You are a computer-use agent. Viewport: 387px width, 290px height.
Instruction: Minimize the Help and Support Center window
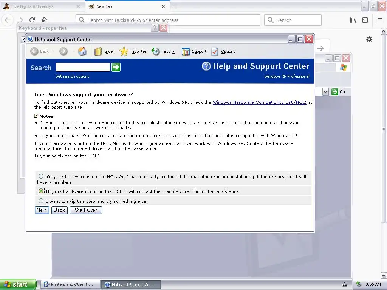[291, 39]
